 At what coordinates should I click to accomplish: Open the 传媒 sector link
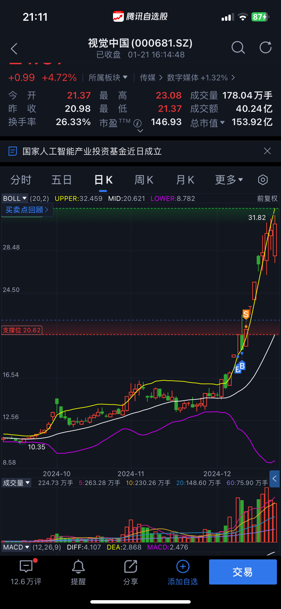coord(151,78)
